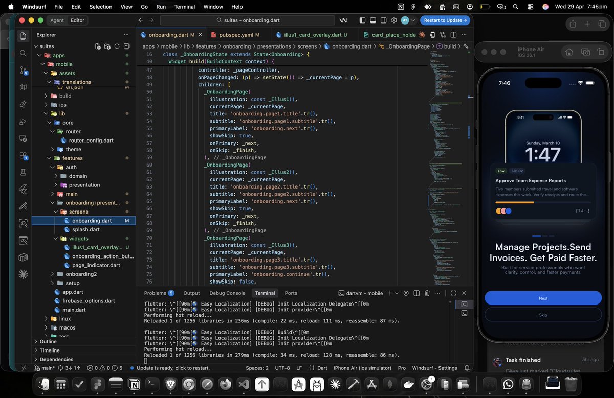Close the onboarding.dart editor tab
614x398 pixels.
pyautogui.click(x=199, y=35)
